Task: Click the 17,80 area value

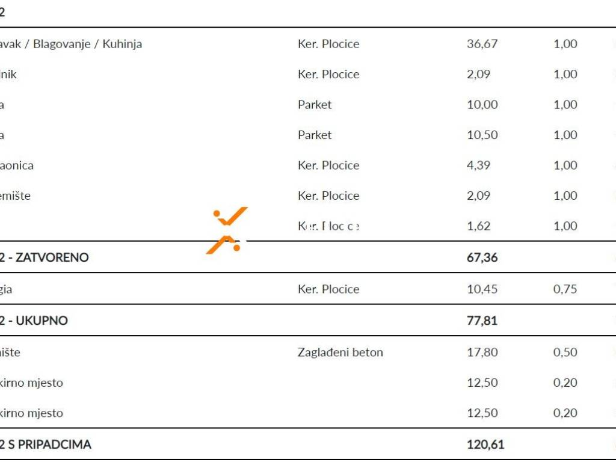Action: pyautogui.click(x=482, y=353)
